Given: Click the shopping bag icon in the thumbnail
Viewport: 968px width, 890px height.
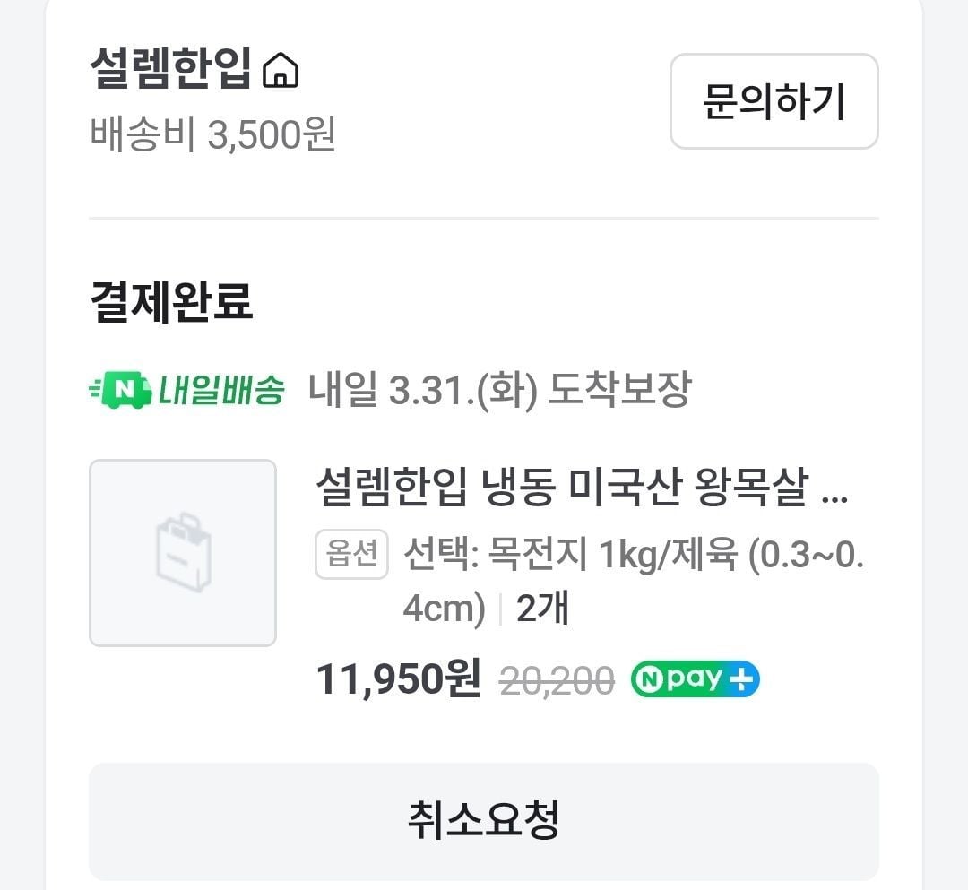Looking at the screenshot, I should click(183, 551).
